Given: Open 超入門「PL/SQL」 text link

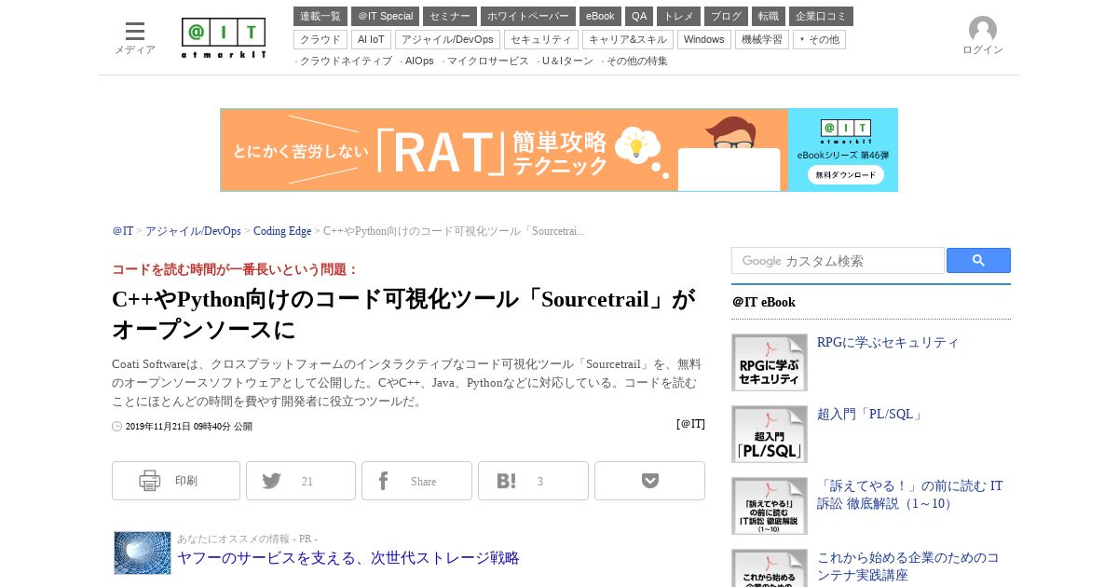Looking at the screenshot, I should (871, 414).
